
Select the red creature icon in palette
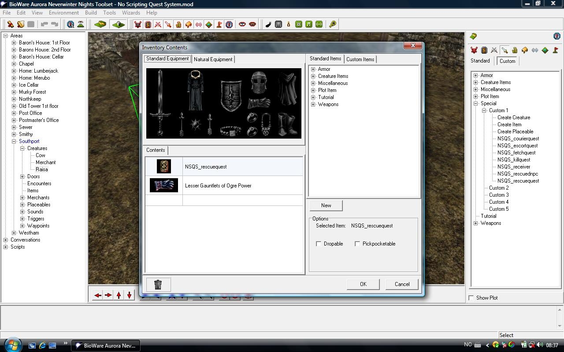[474, 51]
